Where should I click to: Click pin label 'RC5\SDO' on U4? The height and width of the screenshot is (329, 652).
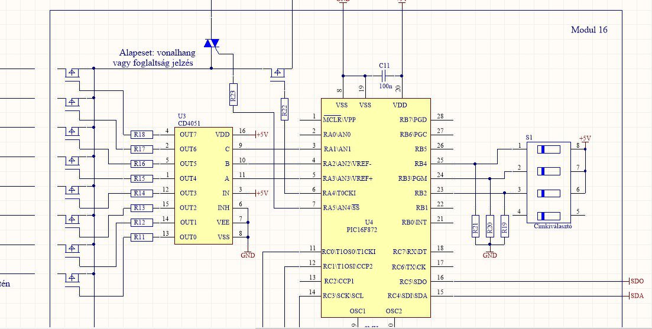coord(413,282)
